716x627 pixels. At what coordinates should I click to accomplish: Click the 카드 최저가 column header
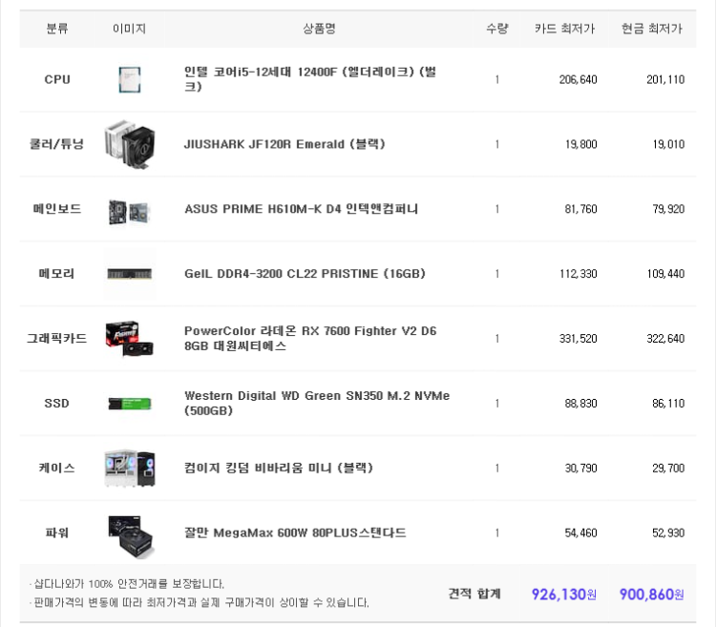pyautogui.click(x=564, y=29)
